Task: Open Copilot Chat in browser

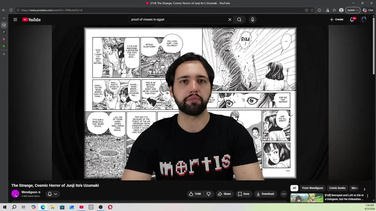Action: [368, 10]
